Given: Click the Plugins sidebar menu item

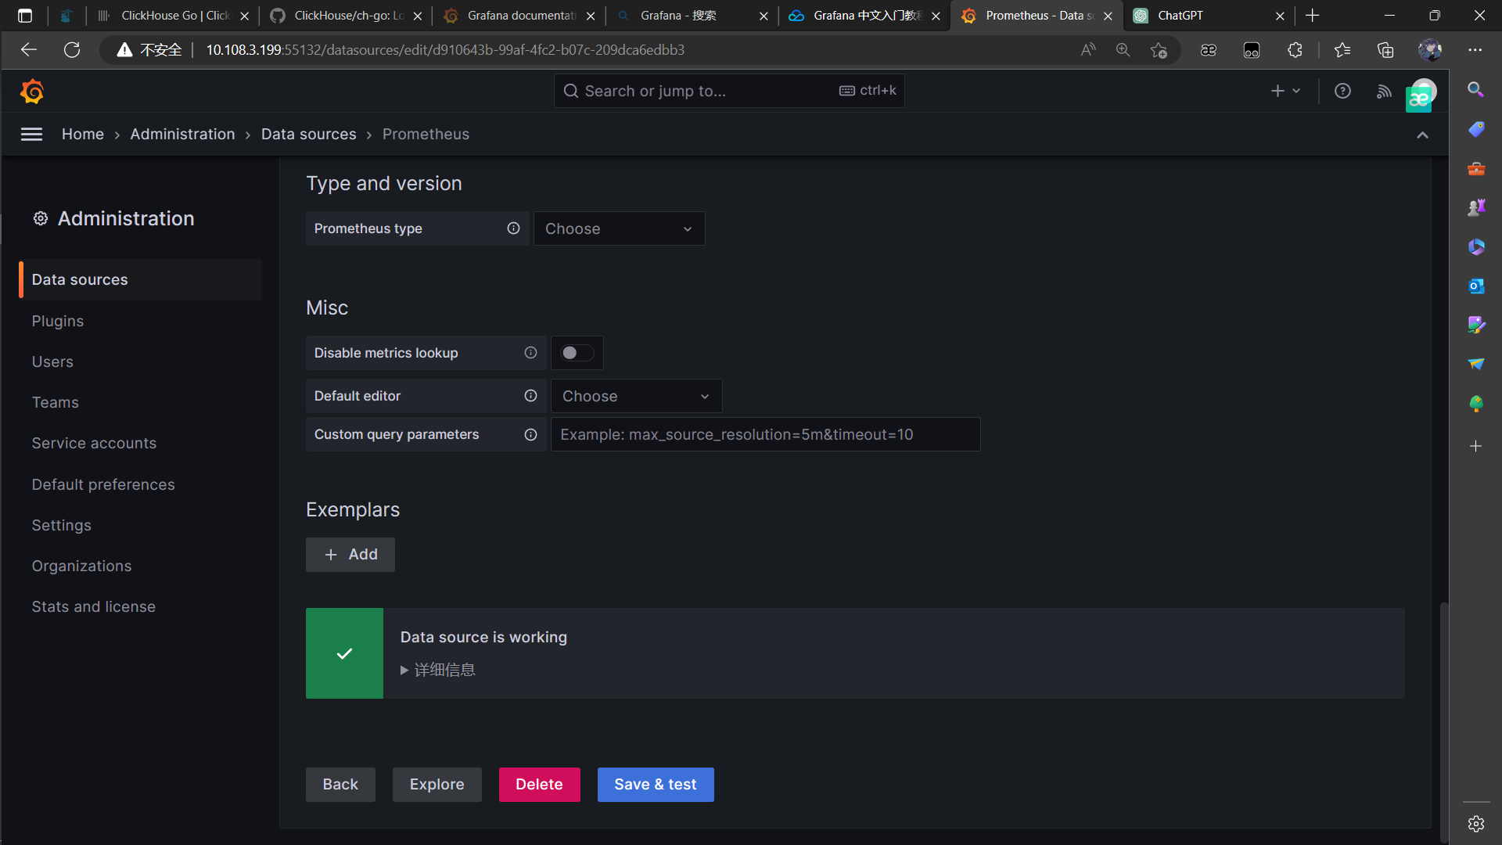Looking at the screenshot, I should tap(58, 321).
